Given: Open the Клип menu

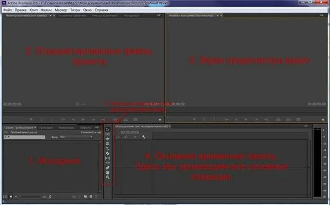Looking at the screenshot, I should tap(33, 10).
